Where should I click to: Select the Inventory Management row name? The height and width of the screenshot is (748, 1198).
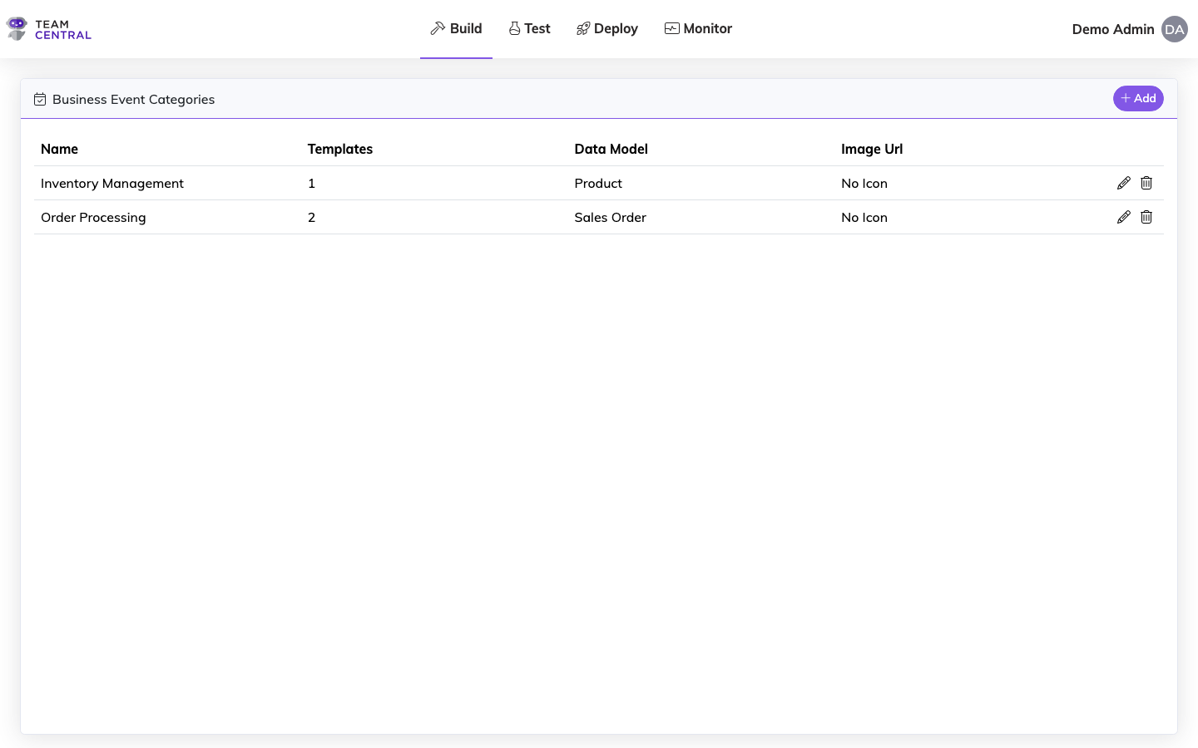112,184
